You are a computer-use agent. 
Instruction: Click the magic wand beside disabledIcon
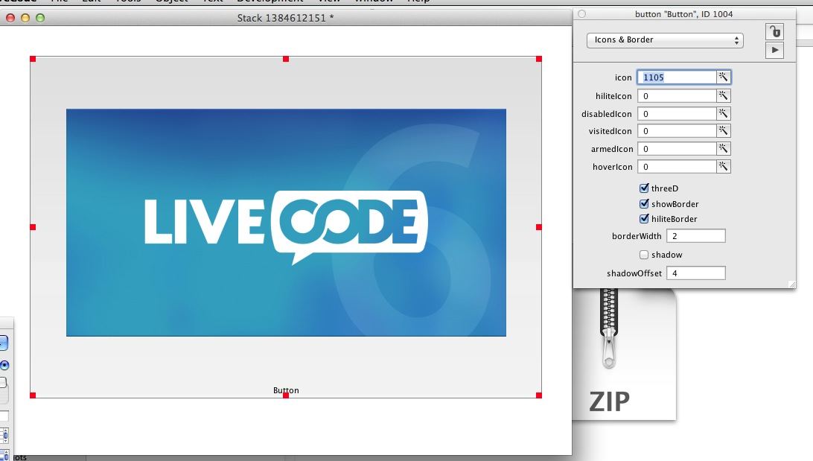(724, 113)
